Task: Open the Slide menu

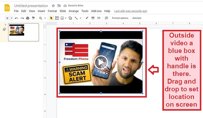Action: (63, 11)
